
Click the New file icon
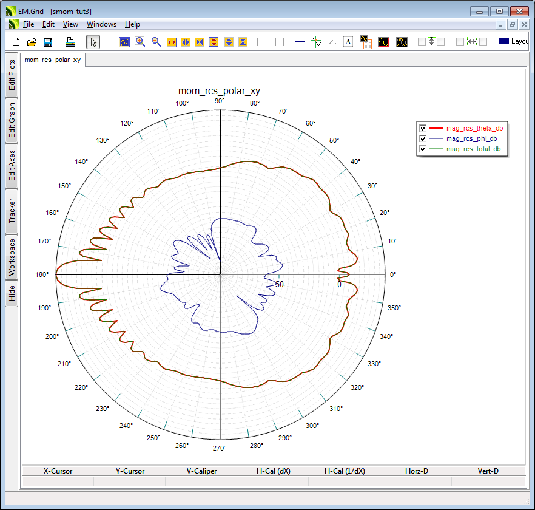coord(16,42)
